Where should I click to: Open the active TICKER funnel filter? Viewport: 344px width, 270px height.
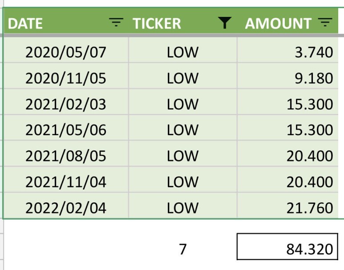click(225, 23)
